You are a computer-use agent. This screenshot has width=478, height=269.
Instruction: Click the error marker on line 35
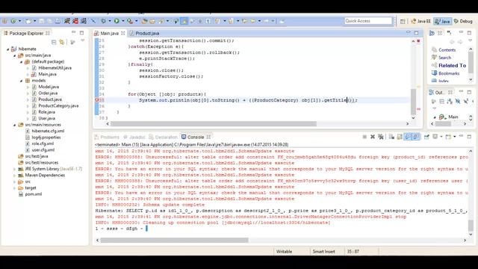[x=97, y=100]
